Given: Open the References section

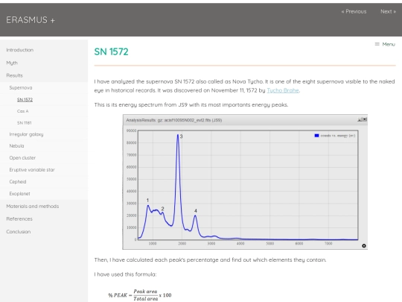Looking at the screenshot, I should pos(19,219).
